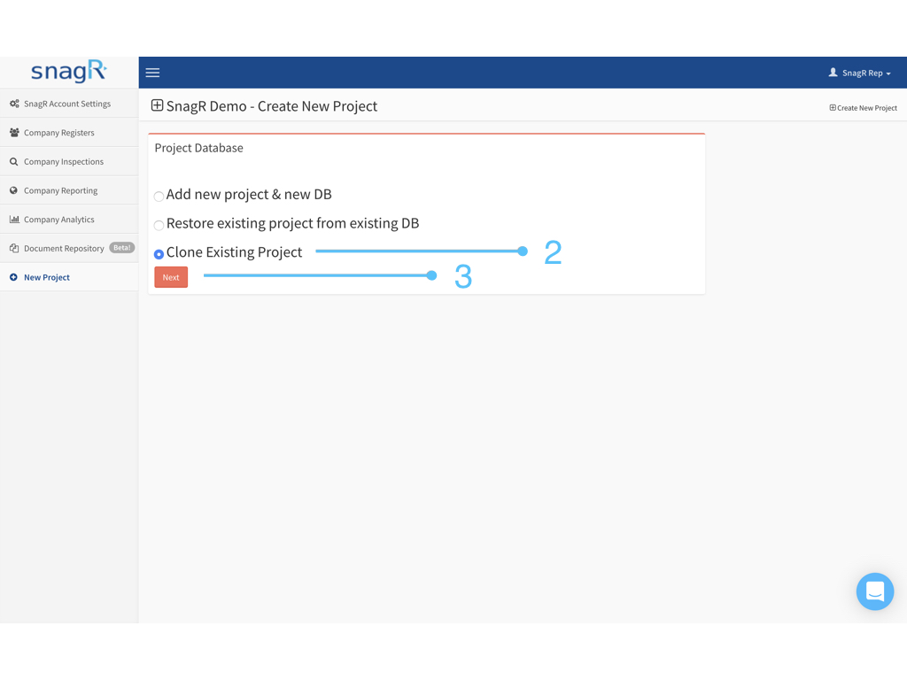Click the Create New Project breadcrumb link
The height and width of the screenshot is (680, 907).
pos(863,108)
